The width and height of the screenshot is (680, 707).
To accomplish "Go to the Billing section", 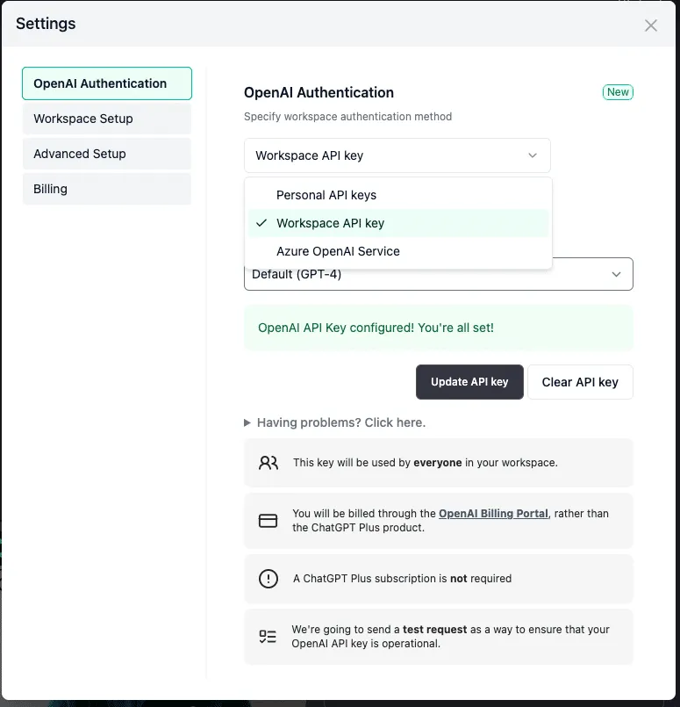I will tap(107, 189).
